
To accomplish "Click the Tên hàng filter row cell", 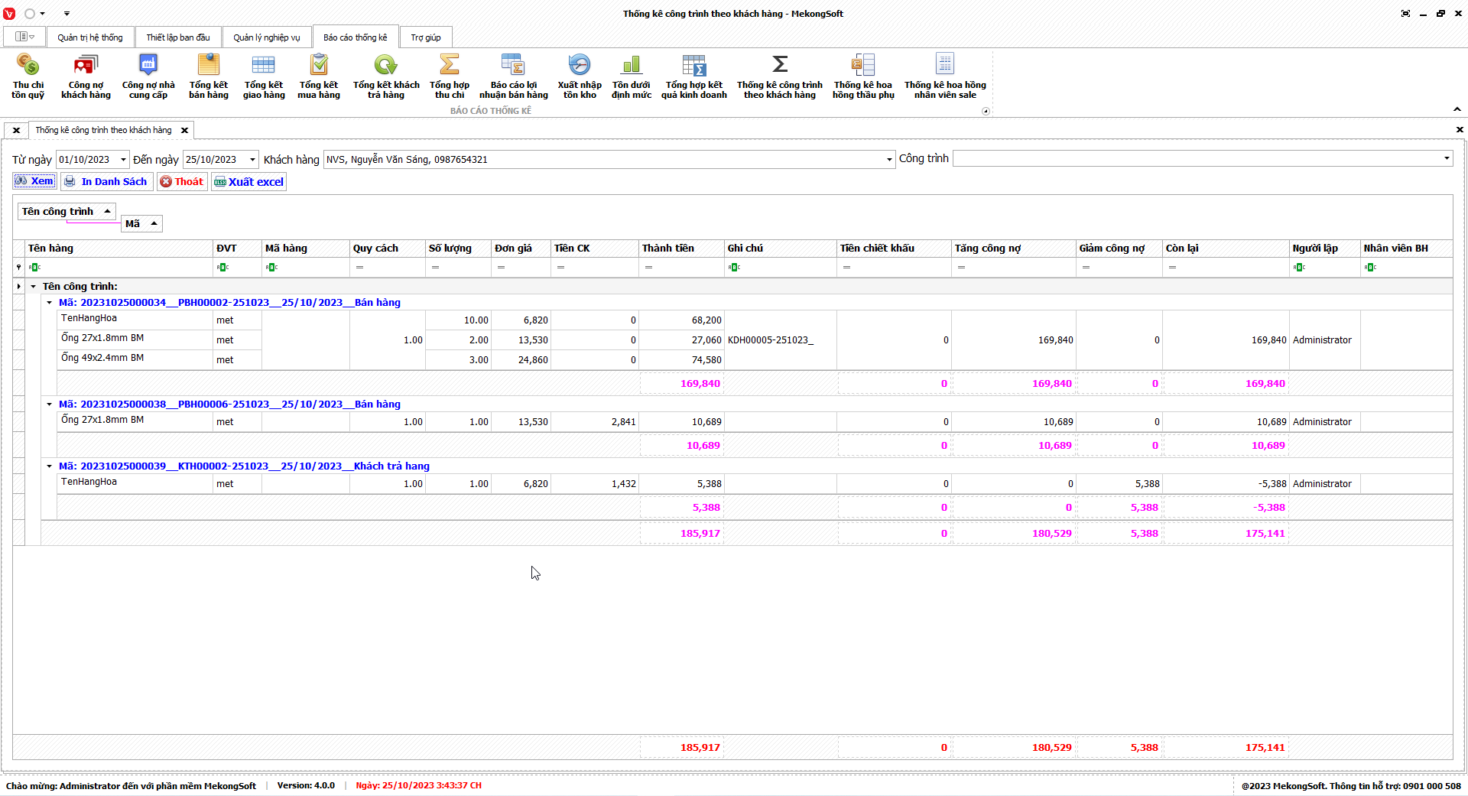I will (120, 268).
